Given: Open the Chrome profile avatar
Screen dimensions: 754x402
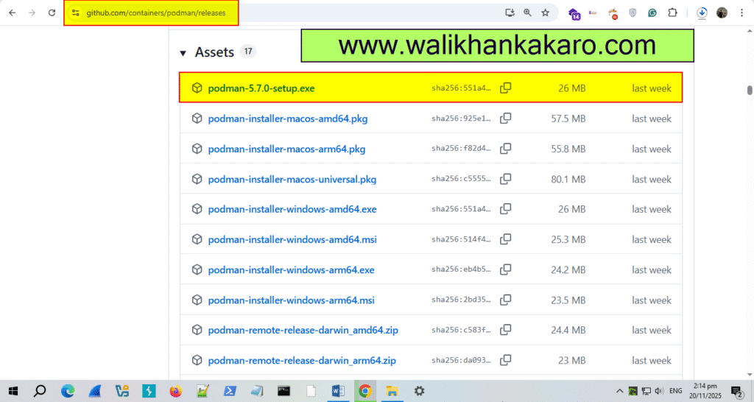Looking at the screenshot, I should pyautogui.click(x=722, y=13).
